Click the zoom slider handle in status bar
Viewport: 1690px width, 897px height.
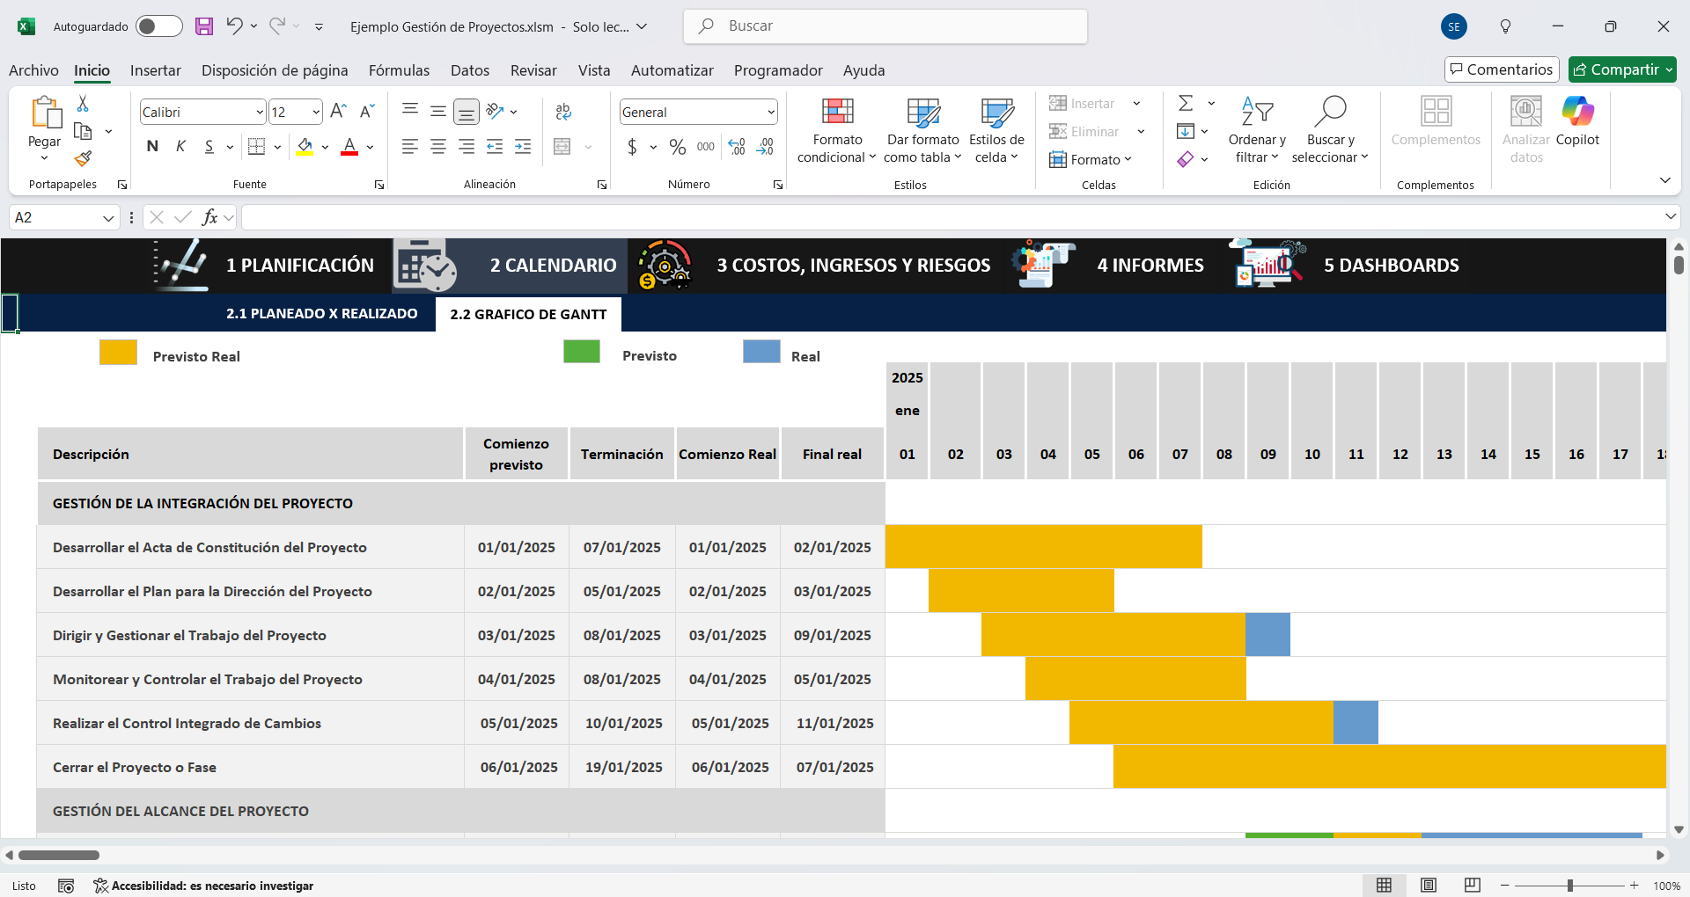click(1570, 886)
